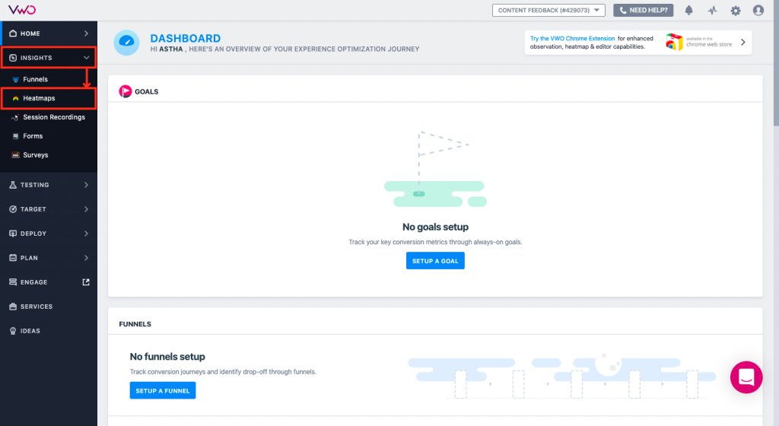The height and width of the screenshot is (426, 779).
Task: Click the Forms icon
Action: [x=15, y=136]
